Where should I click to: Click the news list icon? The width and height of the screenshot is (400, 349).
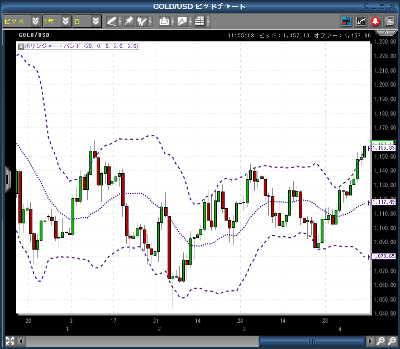coord(389,21)
